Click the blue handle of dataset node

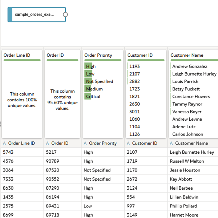[x=10, y=15]
